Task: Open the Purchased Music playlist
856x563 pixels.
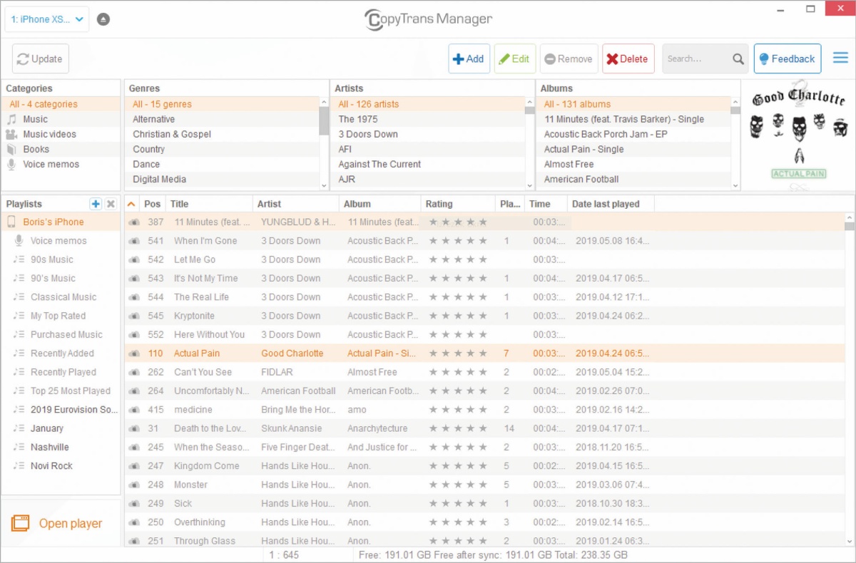Action: click(61, 334)
